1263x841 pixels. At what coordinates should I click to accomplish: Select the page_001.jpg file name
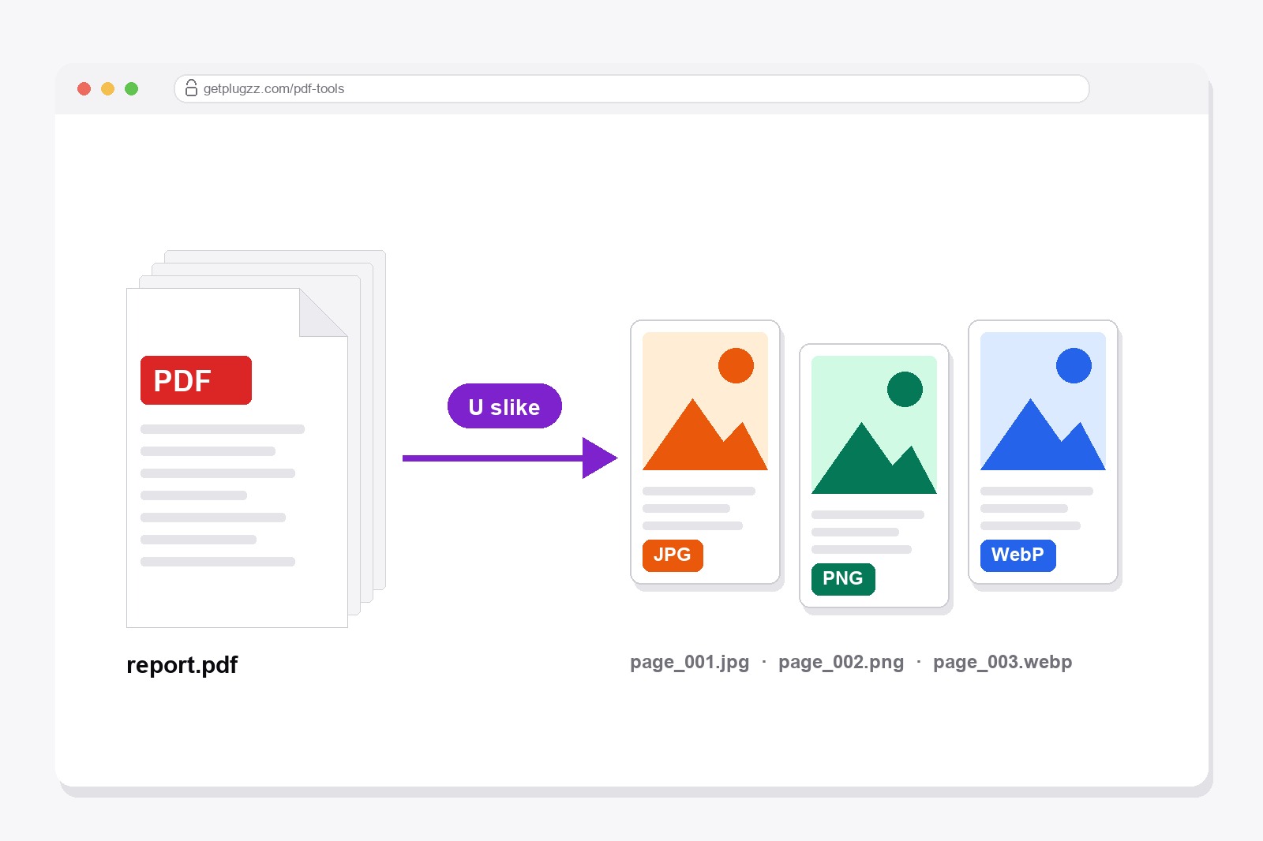click(x=690, y=662)
